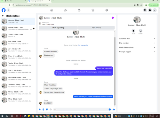Click "Can you share the details here" message
160x118 pixels.
[54, 92]
